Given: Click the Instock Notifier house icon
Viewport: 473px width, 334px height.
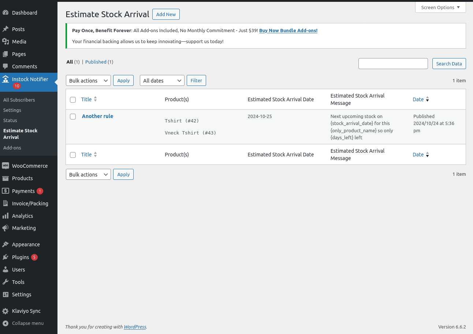Looking at the screenshot, I should 5,79.
